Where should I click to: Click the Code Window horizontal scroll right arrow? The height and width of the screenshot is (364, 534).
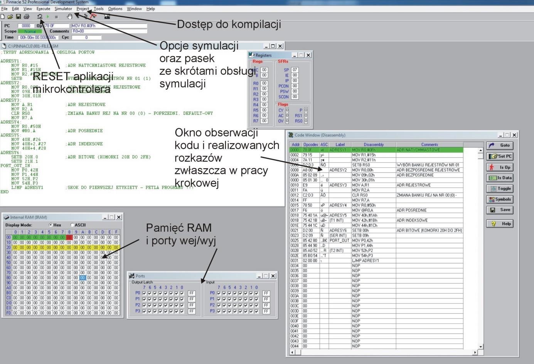pos(475,352)
